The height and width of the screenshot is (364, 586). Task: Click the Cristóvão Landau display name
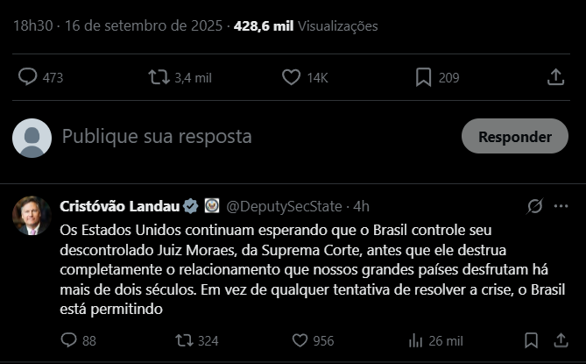tap(119, 207)
